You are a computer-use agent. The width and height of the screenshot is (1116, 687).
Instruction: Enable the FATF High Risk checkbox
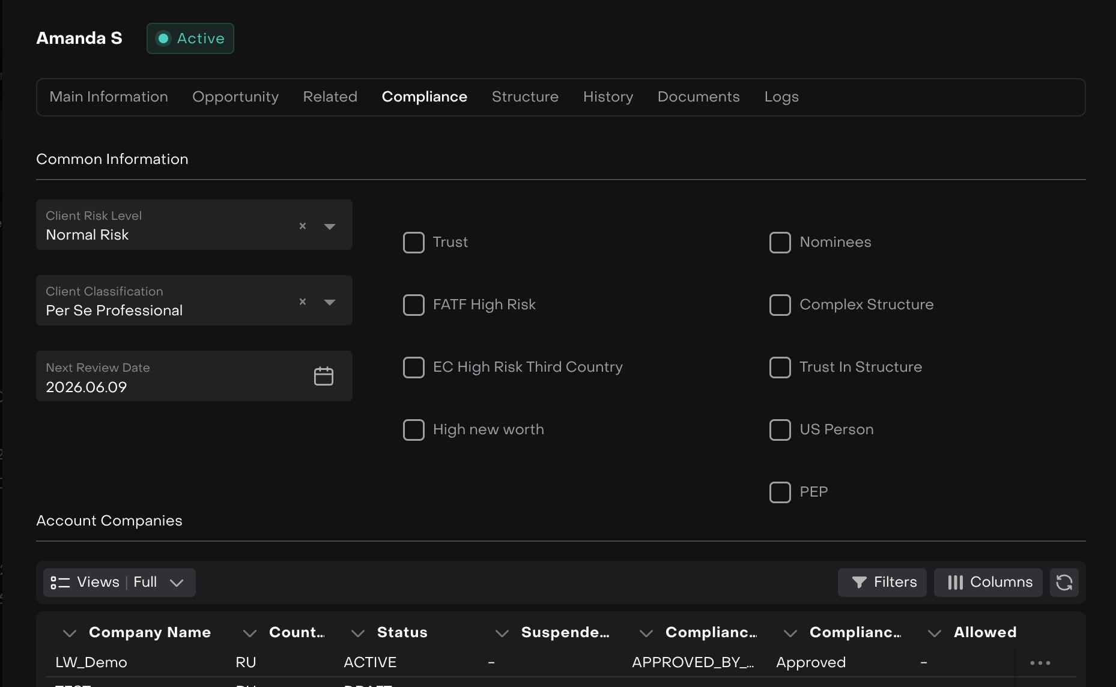tap(413, 305)
